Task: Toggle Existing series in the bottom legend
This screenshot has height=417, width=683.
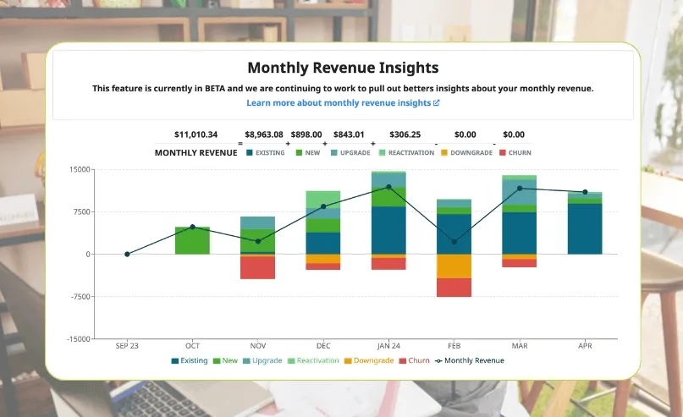Action: pos(189,360)
